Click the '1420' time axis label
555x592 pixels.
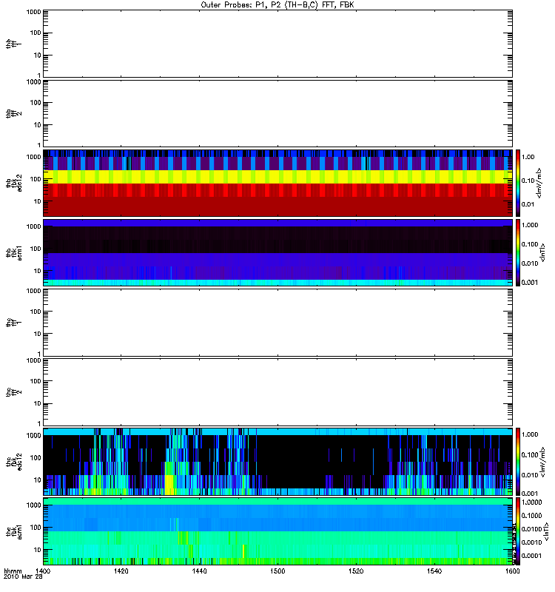point(121,571)
